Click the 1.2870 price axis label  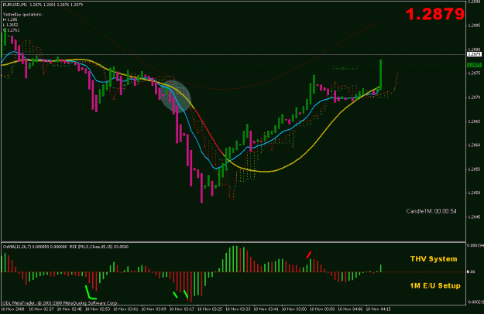click(x=475, y=97)
